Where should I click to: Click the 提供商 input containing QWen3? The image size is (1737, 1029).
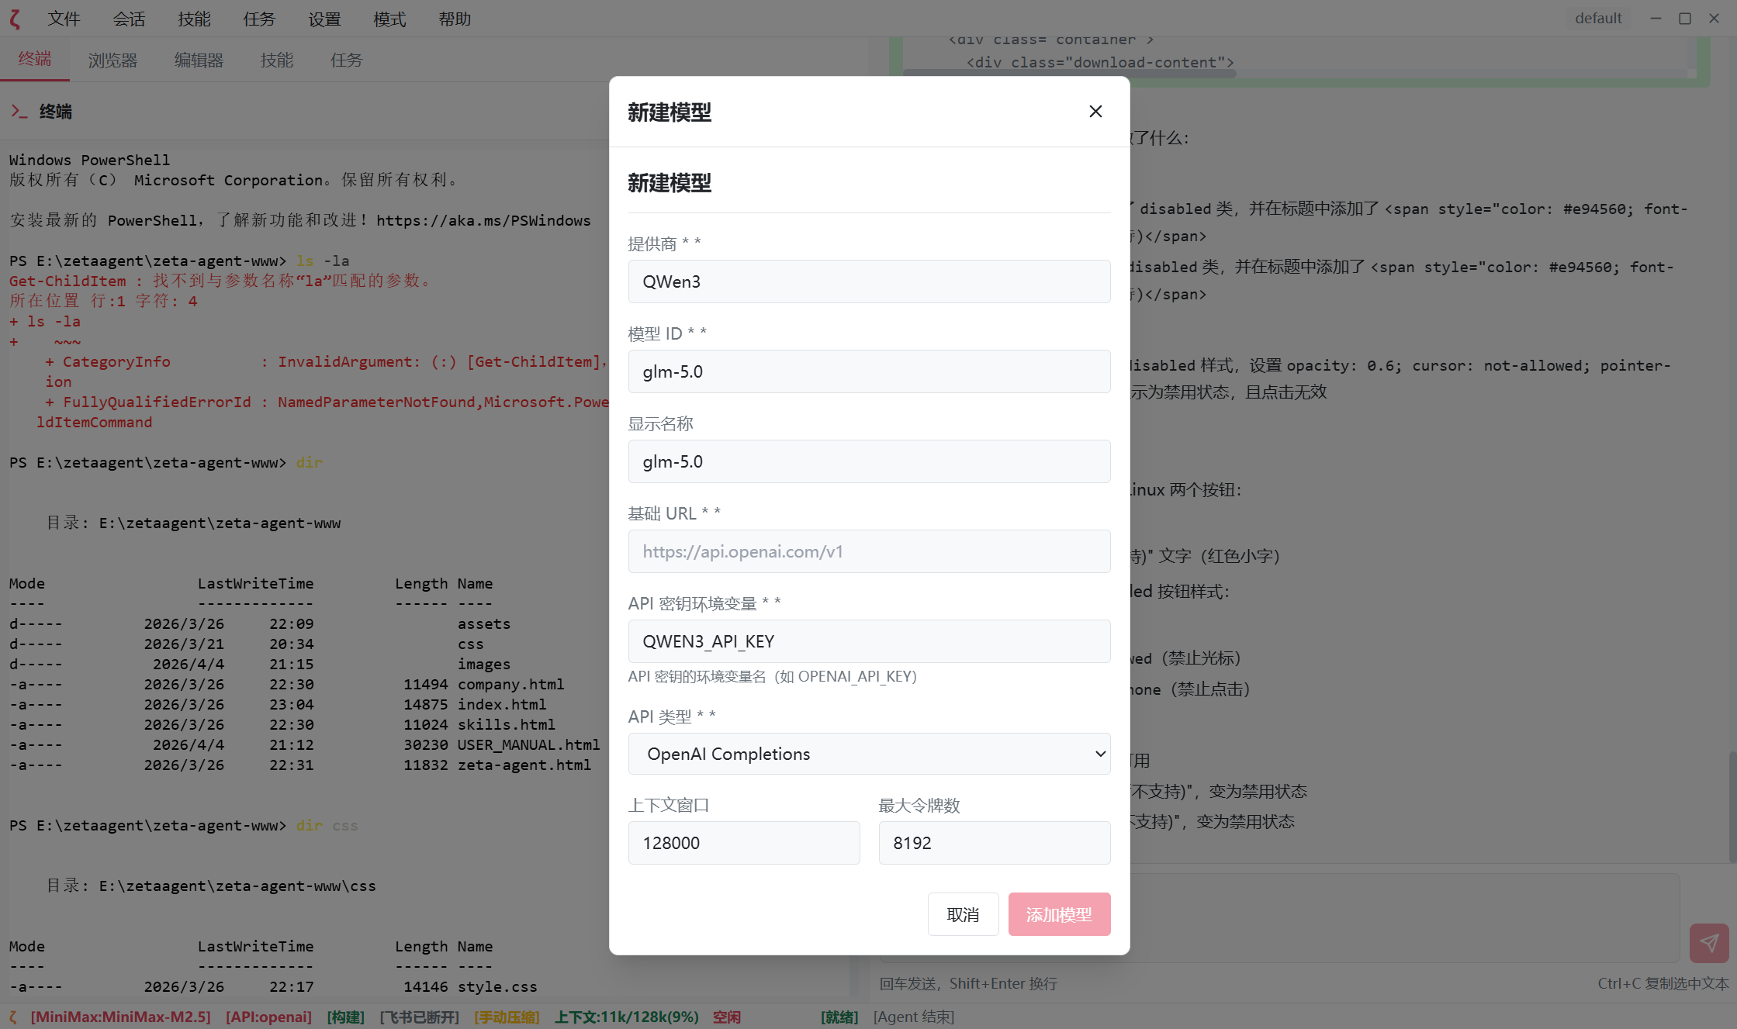point(869,281)
